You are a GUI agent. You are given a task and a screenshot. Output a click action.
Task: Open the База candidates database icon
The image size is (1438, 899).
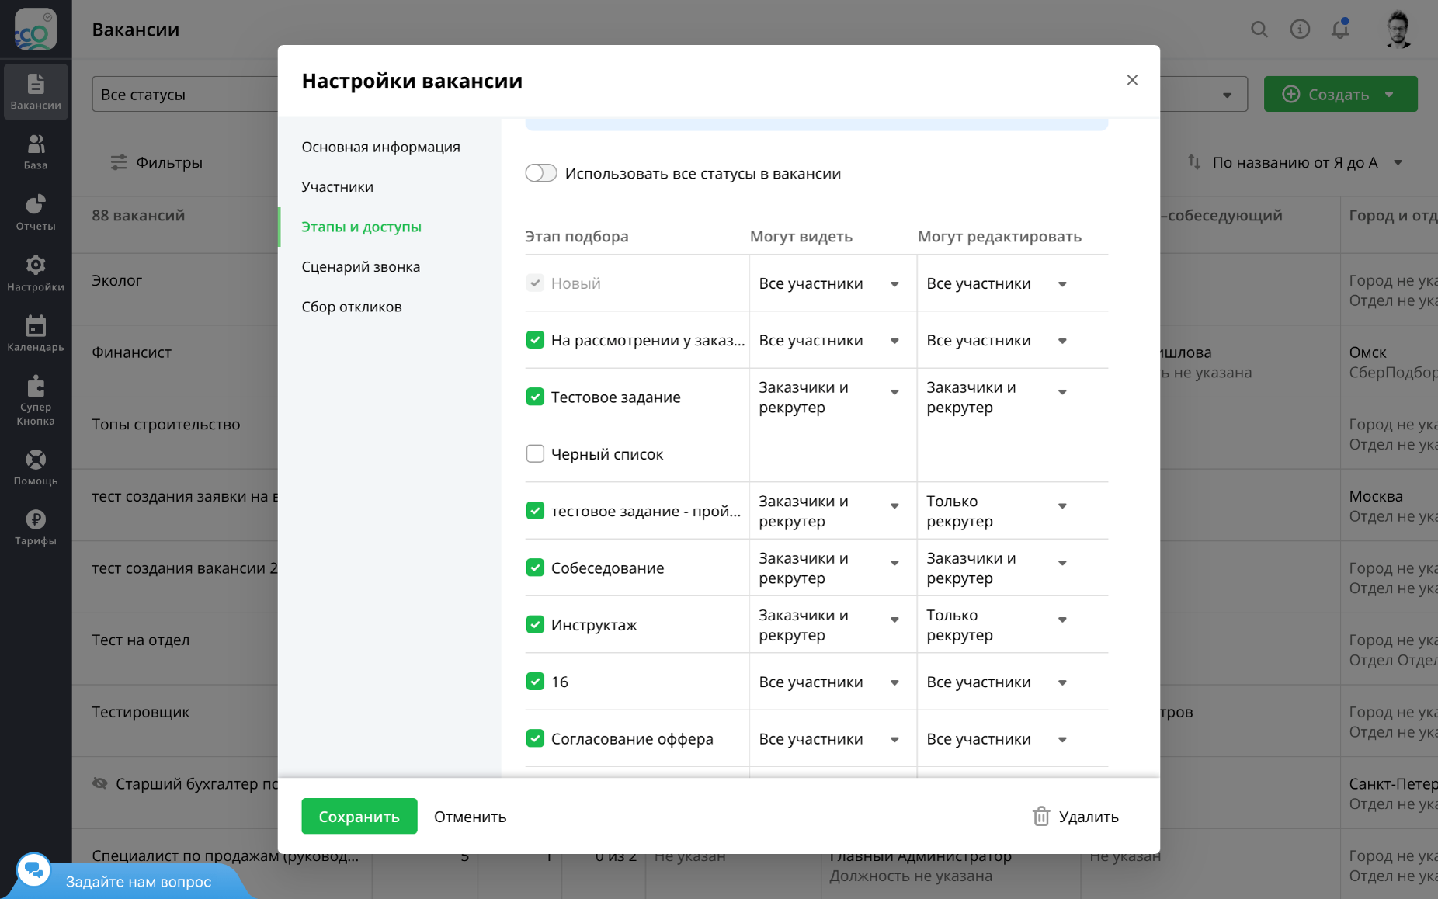coord(36,144)
